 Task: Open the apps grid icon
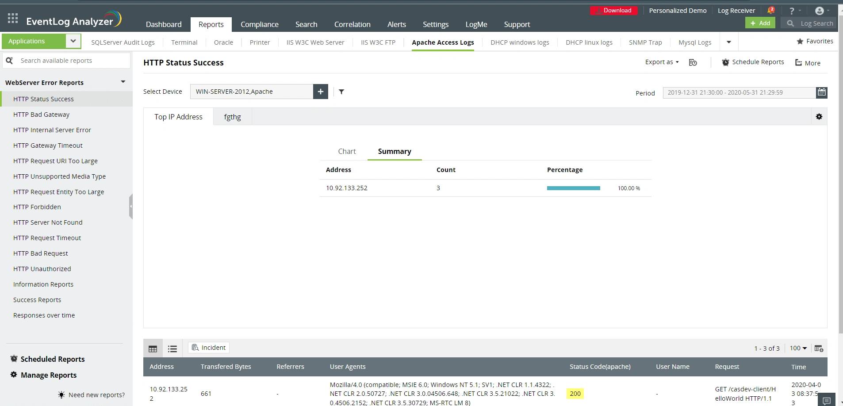coord(13,18)
